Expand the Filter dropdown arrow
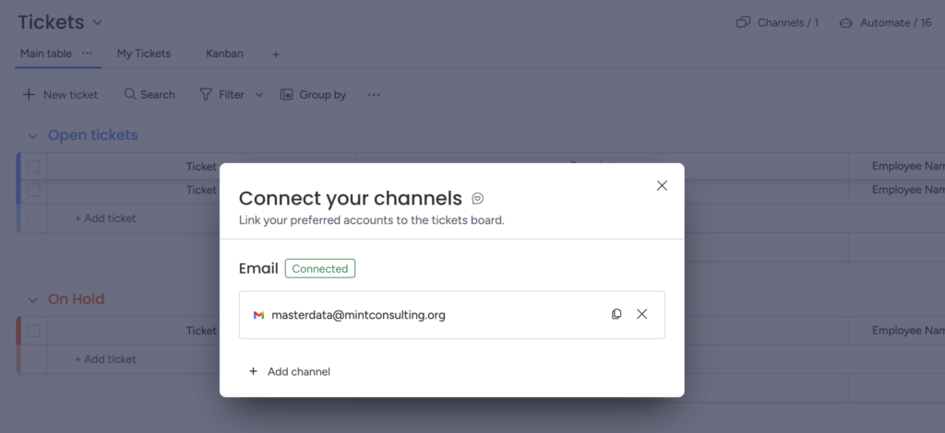The height and width of the screenshot is (433, 945). point(259,94)
